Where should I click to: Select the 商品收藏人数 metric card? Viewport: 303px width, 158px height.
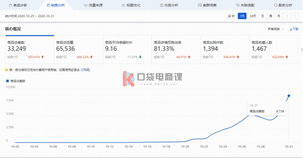pyautogui.click(x=274, y=49)
